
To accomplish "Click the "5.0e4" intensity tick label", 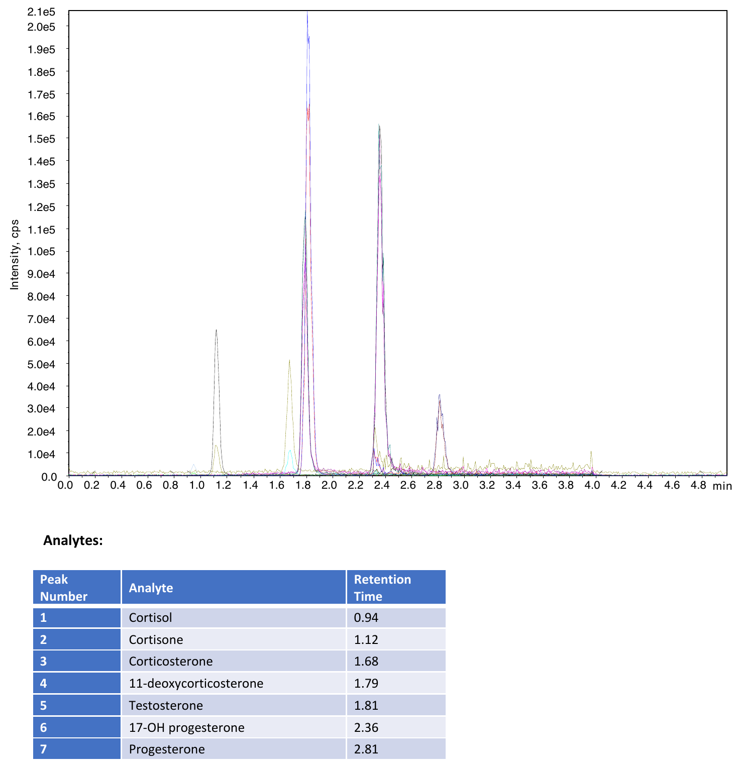I will point(41,364).
